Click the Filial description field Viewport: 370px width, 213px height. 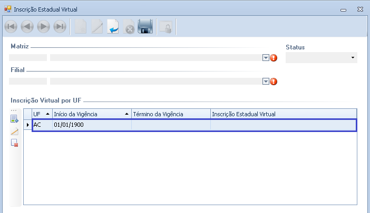coord(156,82)
